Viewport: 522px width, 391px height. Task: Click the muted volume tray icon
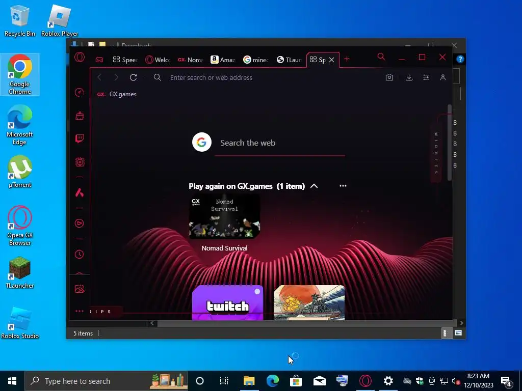point(456,381)
